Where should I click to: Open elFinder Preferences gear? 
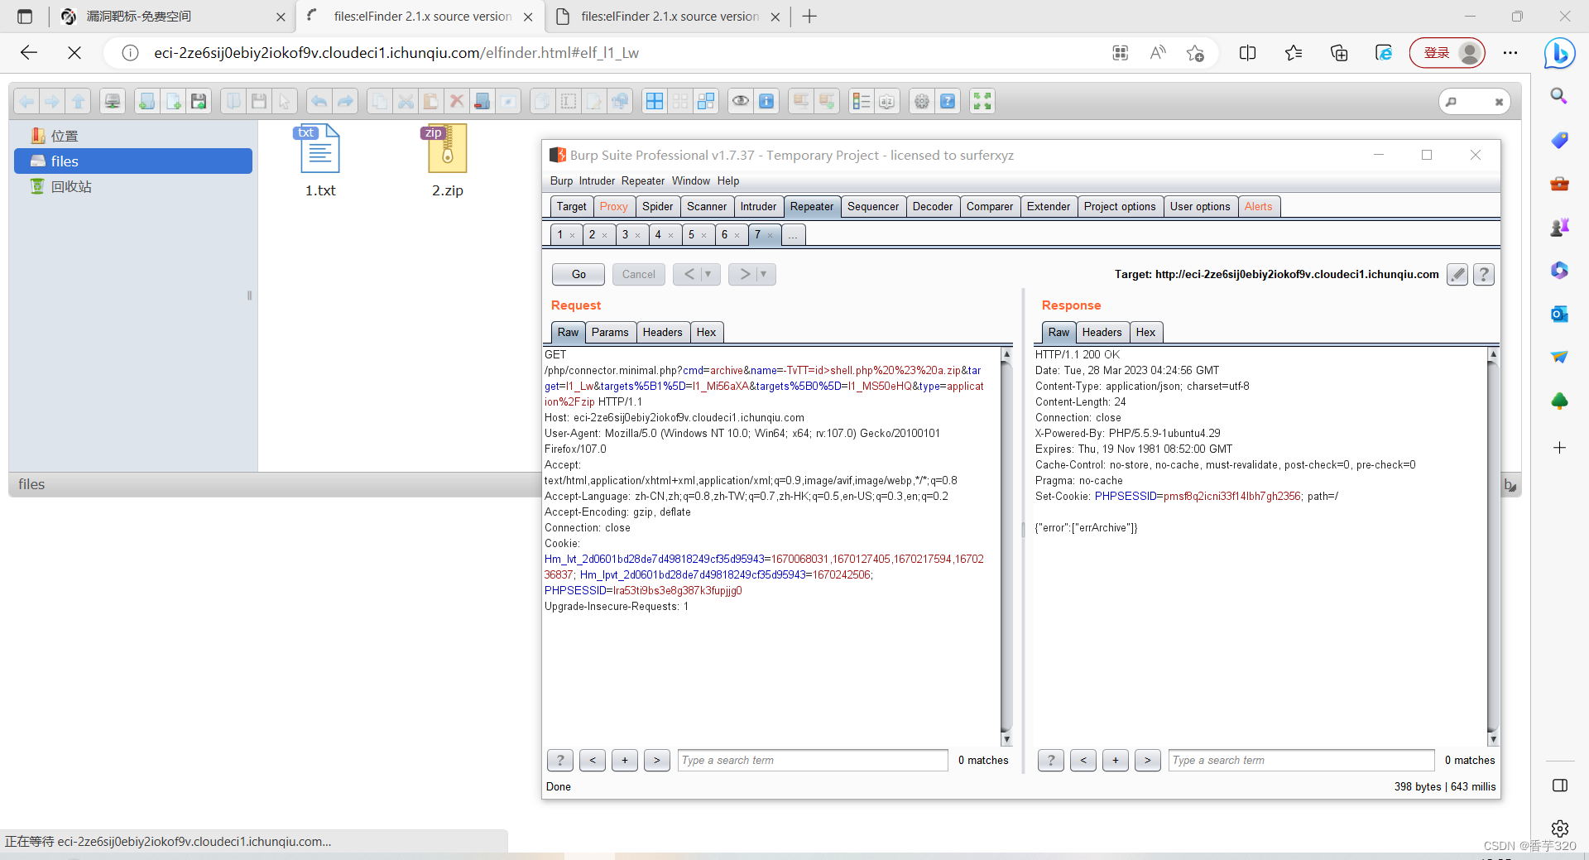[922, 101]
